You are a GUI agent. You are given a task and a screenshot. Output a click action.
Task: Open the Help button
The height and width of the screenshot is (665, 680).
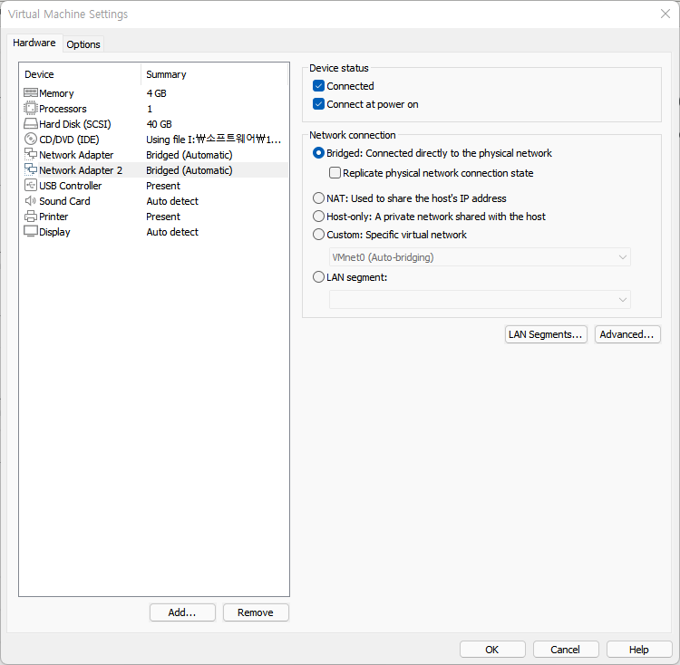639,650
